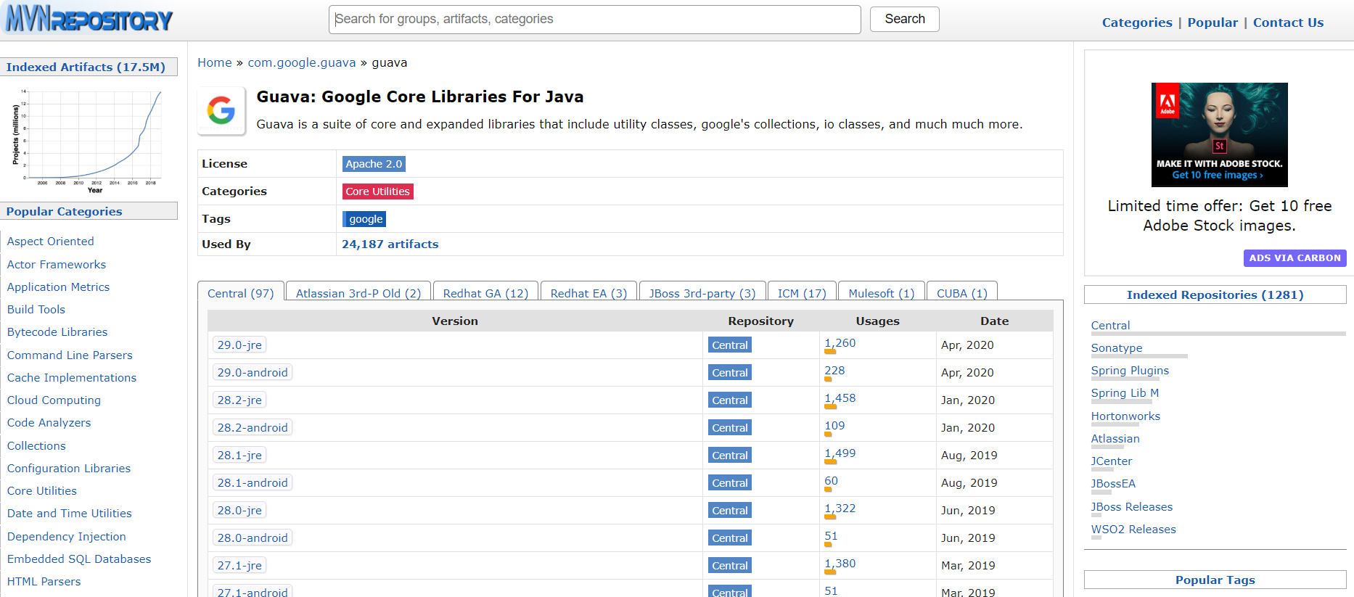The height and width of the screenshot is (597, 1354).
Task: Click the Core Utilities category badge
Action: pyautogui.click(x=377, y=192)
